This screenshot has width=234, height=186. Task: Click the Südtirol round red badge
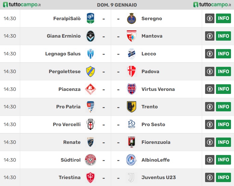tap(90, 160)
